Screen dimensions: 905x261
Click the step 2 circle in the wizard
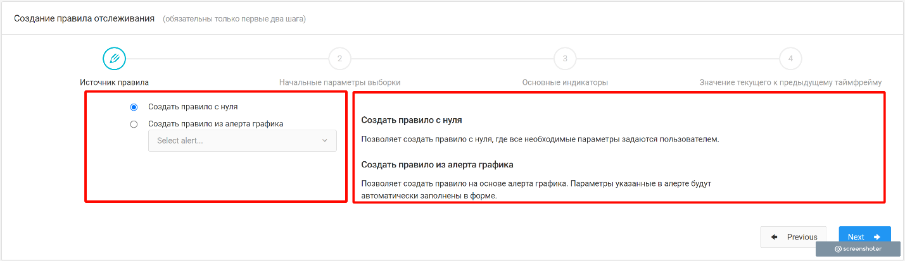(339, 59)
